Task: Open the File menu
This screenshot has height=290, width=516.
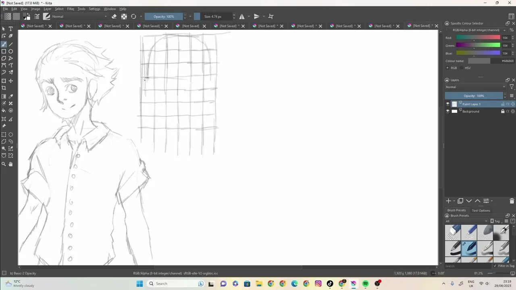Action: pyautogui.click(x=5, y=9)
